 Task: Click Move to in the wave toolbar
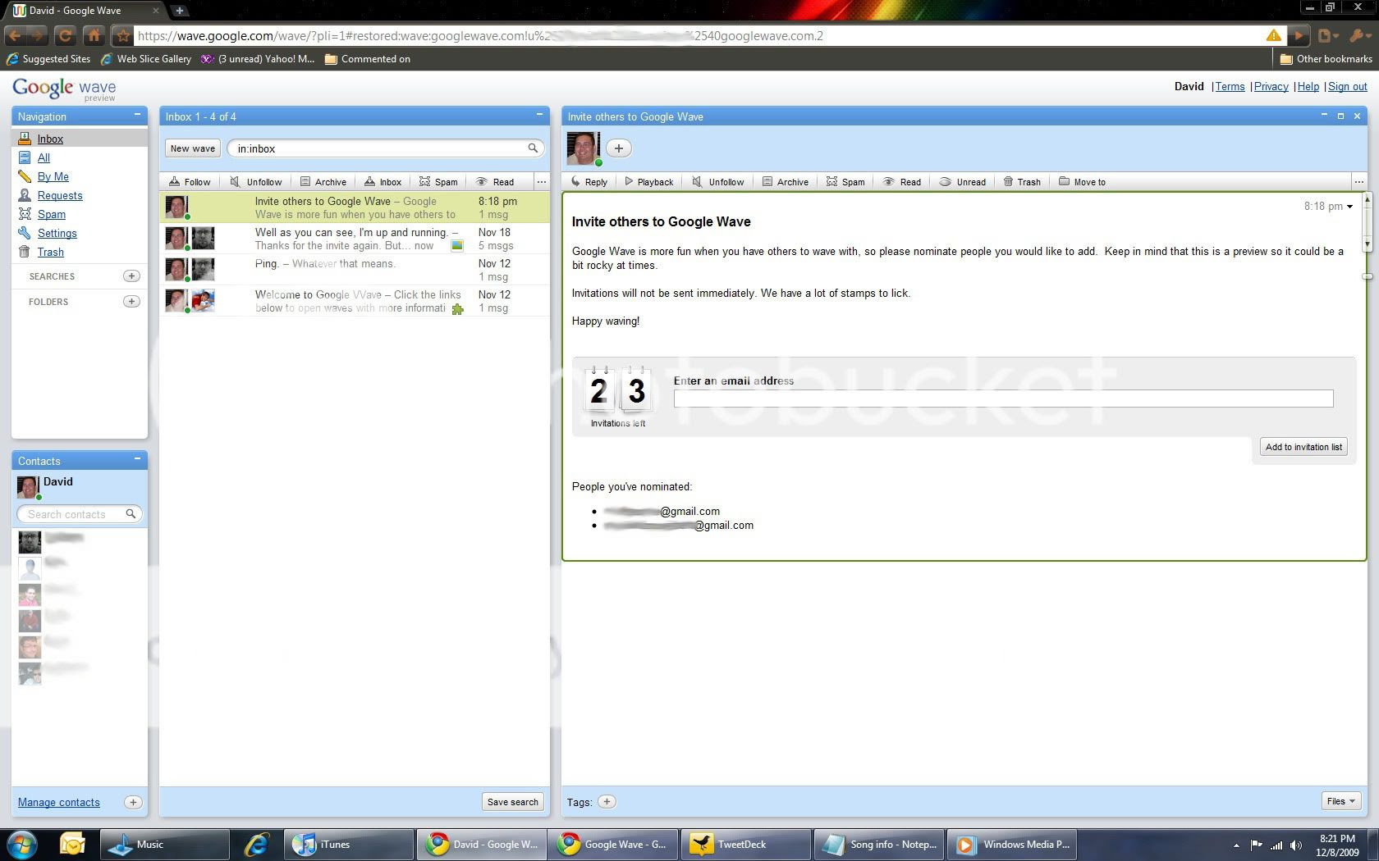point(1082,182)
